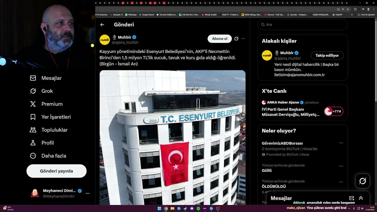Join the ANKA Haber Ajansı live broadcast
Viewport: 377px width, 212px height.
(334, 111)
